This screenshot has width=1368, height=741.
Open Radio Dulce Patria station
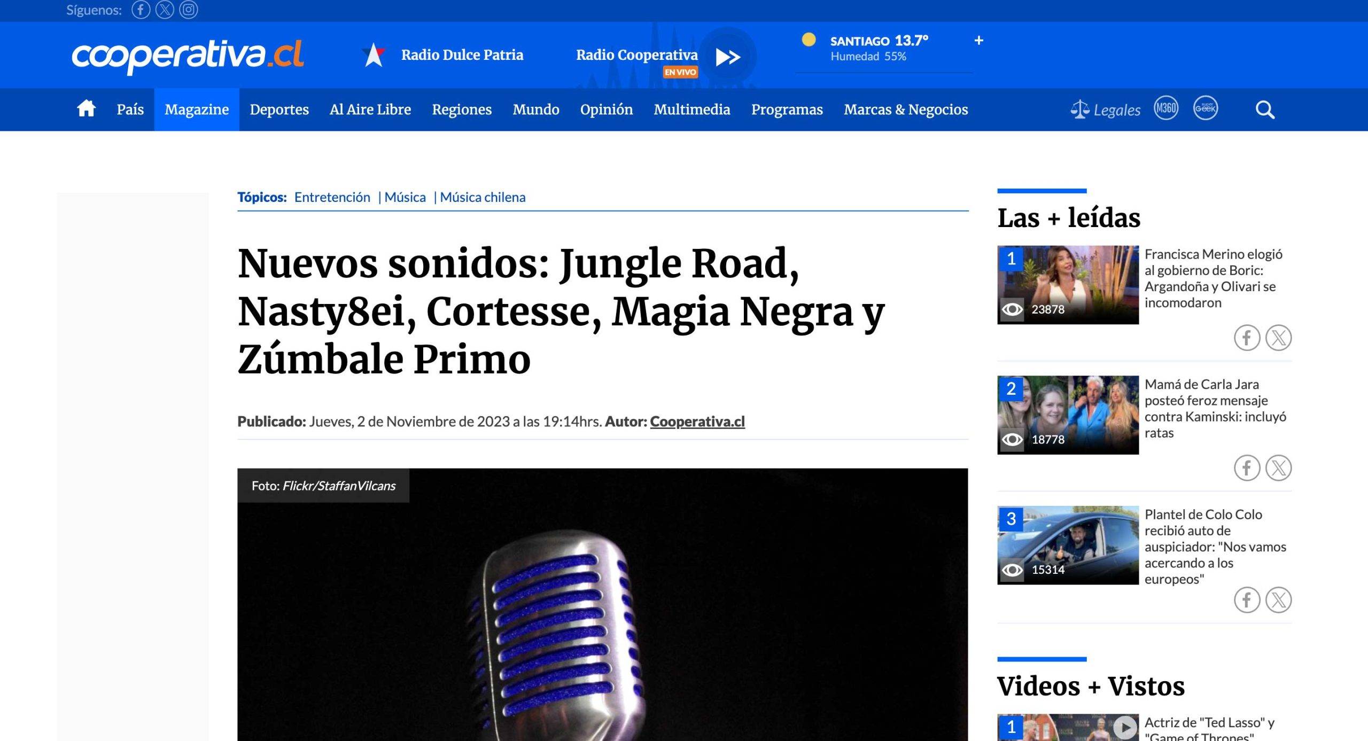pos(462,55)
